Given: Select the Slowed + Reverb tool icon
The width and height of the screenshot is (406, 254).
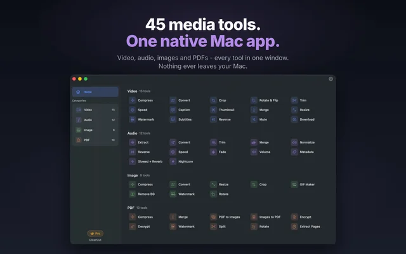Looking at the screenshot, I should tap(133, 161).
